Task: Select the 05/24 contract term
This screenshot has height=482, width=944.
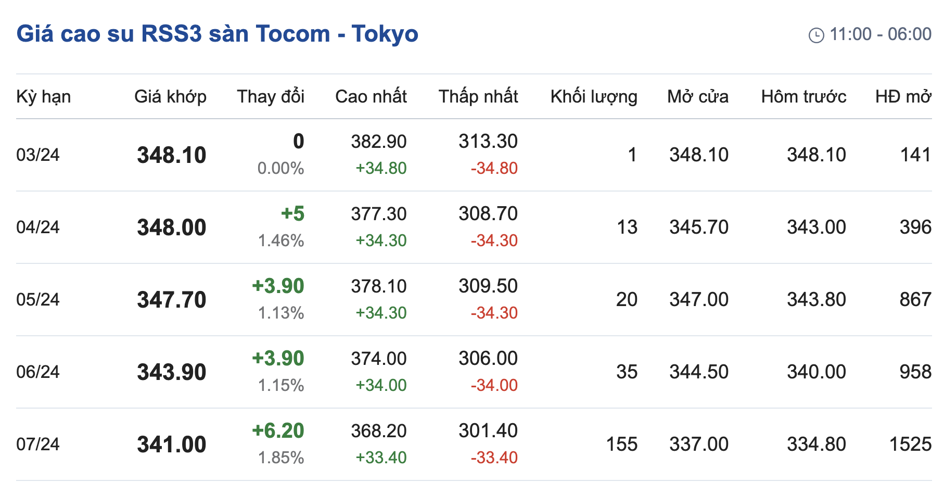Action: pos(38,300)
